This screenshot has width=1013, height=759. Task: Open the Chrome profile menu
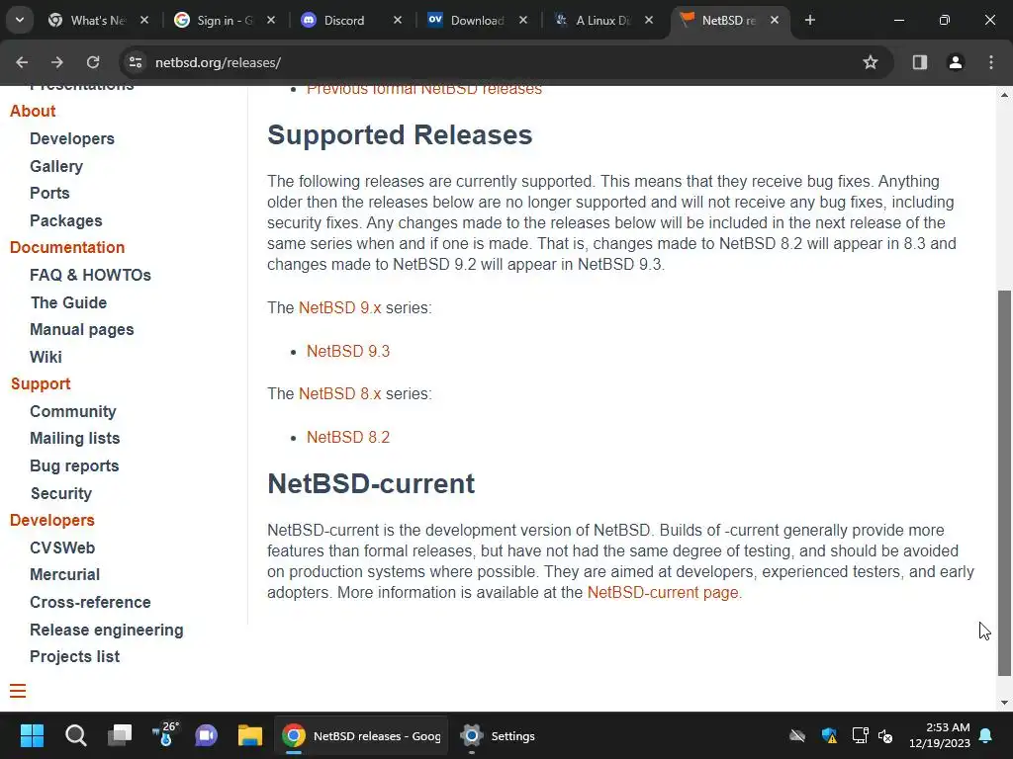956,62
